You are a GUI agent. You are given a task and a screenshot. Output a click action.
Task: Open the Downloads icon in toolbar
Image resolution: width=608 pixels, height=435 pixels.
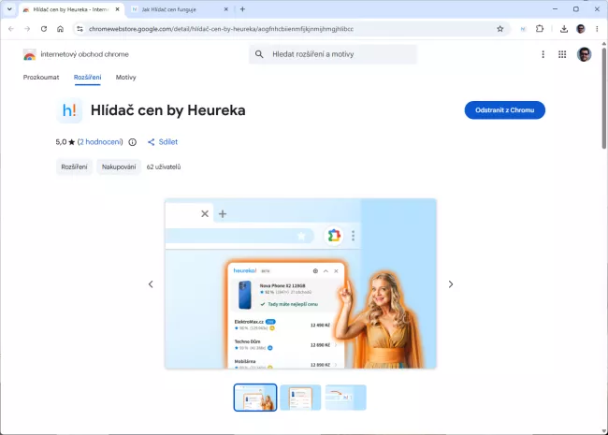coord(564,29)
